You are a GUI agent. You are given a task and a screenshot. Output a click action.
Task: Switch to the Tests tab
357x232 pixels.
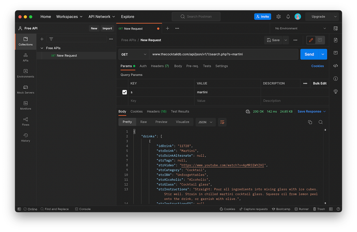207,66
